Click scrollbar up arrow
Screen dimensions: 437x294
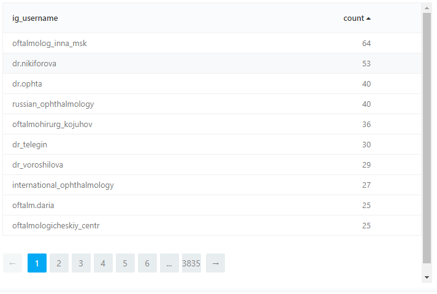click(x=427, y=7)
